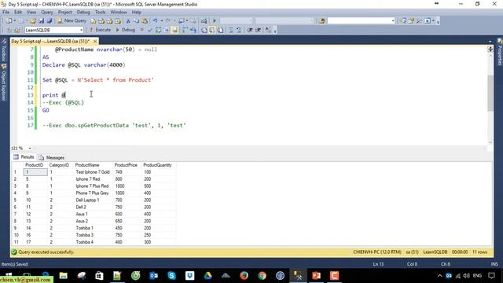Open Firefox from the taskbar
The width and height of the screenshot is (503, 283).
[x=244, y=276]
